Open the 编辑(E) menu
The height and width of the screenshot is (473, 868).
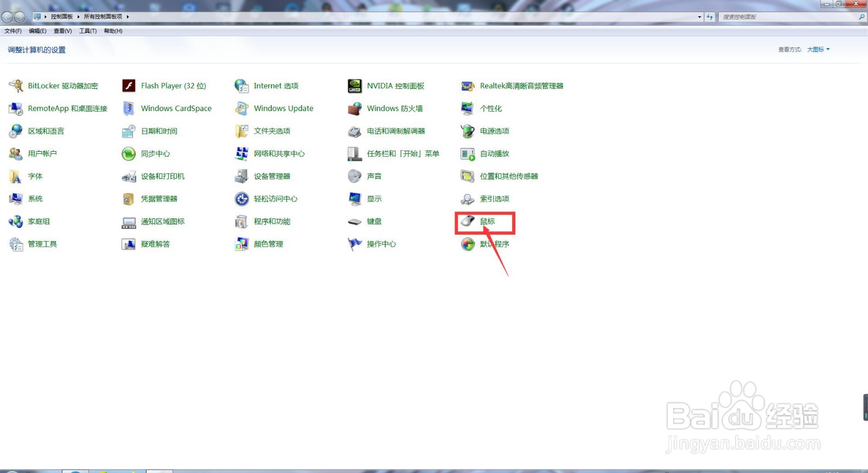(x=37, y=31)
